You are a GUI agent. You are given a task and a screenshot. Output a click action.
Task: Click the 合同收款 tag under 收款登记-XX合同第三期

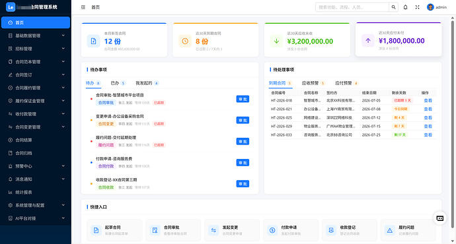[106, 187]
